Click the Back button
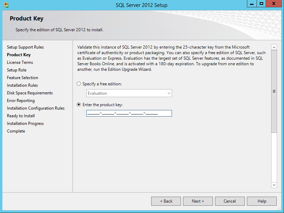Viewport: 284px width, 213px height. click(166, 201)
